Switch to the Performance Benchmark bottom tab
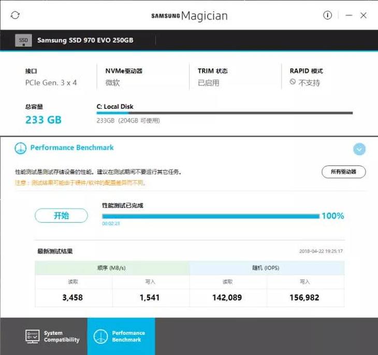Viewport: 378px width, 355px height. (121, 336)
